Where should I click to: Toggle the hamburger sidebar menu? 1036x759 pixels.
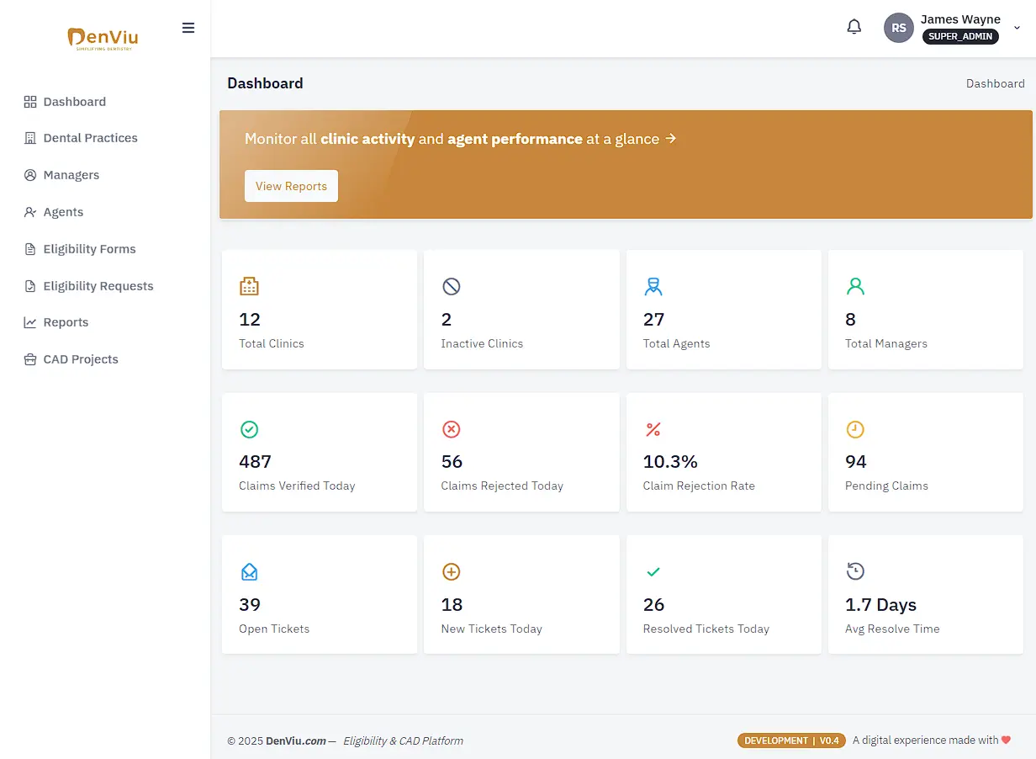(x=188, y=28)
